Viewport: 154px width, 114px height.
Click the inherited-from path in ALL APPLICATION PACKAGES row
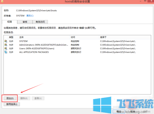point(118,52)
